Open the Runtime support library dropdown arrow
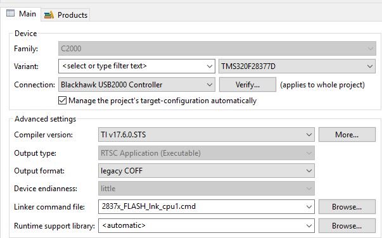The height and width of the screenshot is (238, 382). click(309, 226)
